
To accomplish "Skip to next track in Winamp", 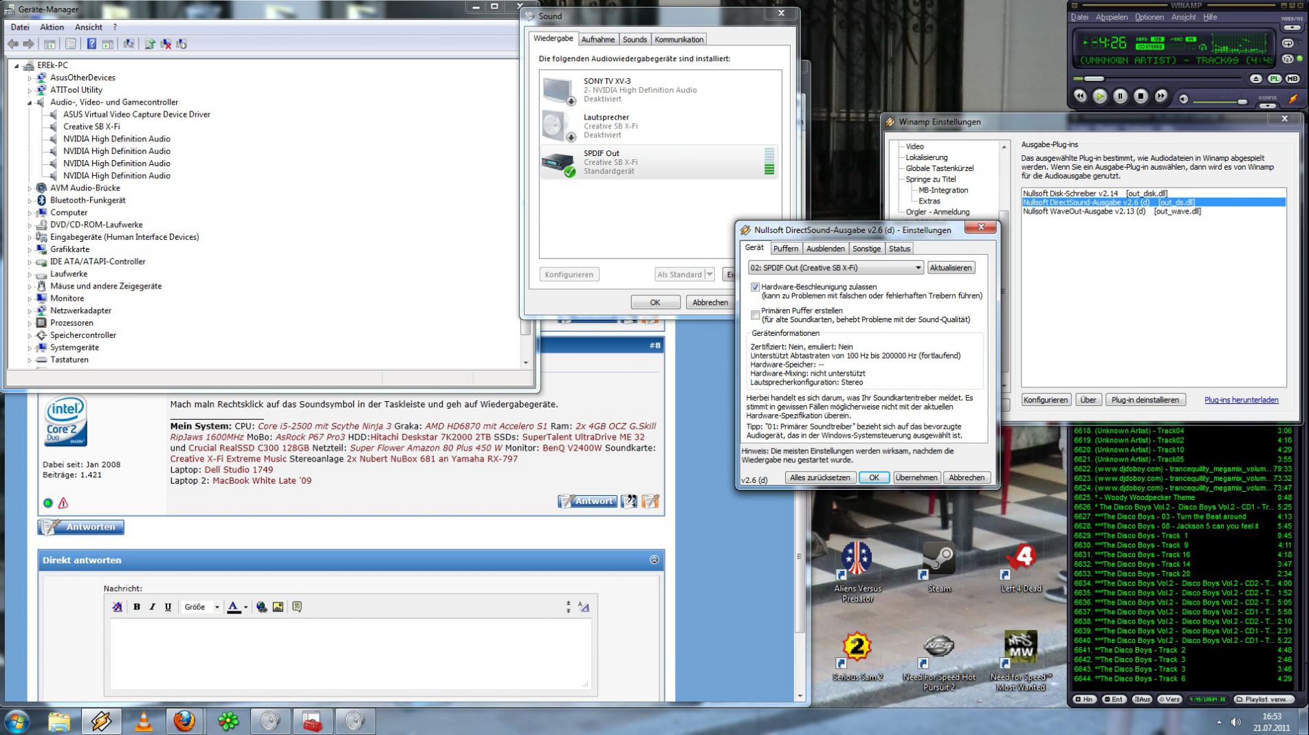I will coord(1160,97).
